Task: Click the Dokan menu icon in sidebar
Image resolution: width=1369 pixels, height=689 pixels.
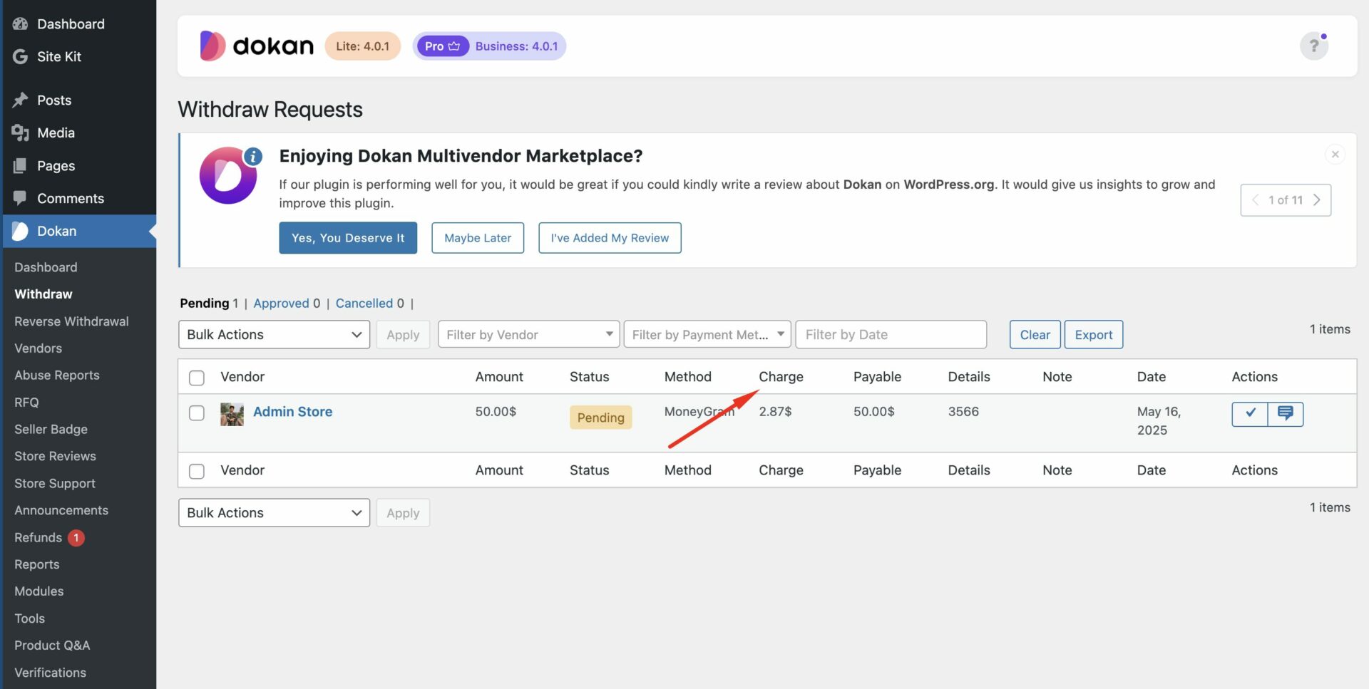Action: [x=20, y=231]
